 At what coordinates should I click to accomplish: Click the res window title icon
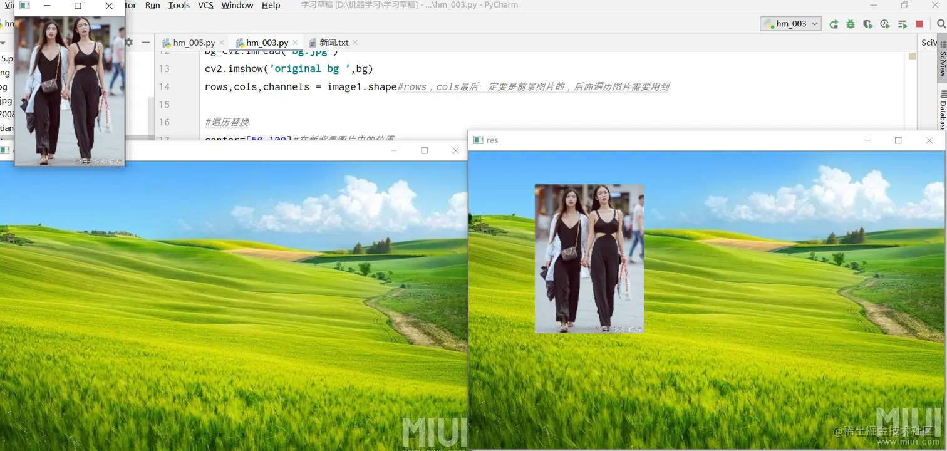(478, 140)
